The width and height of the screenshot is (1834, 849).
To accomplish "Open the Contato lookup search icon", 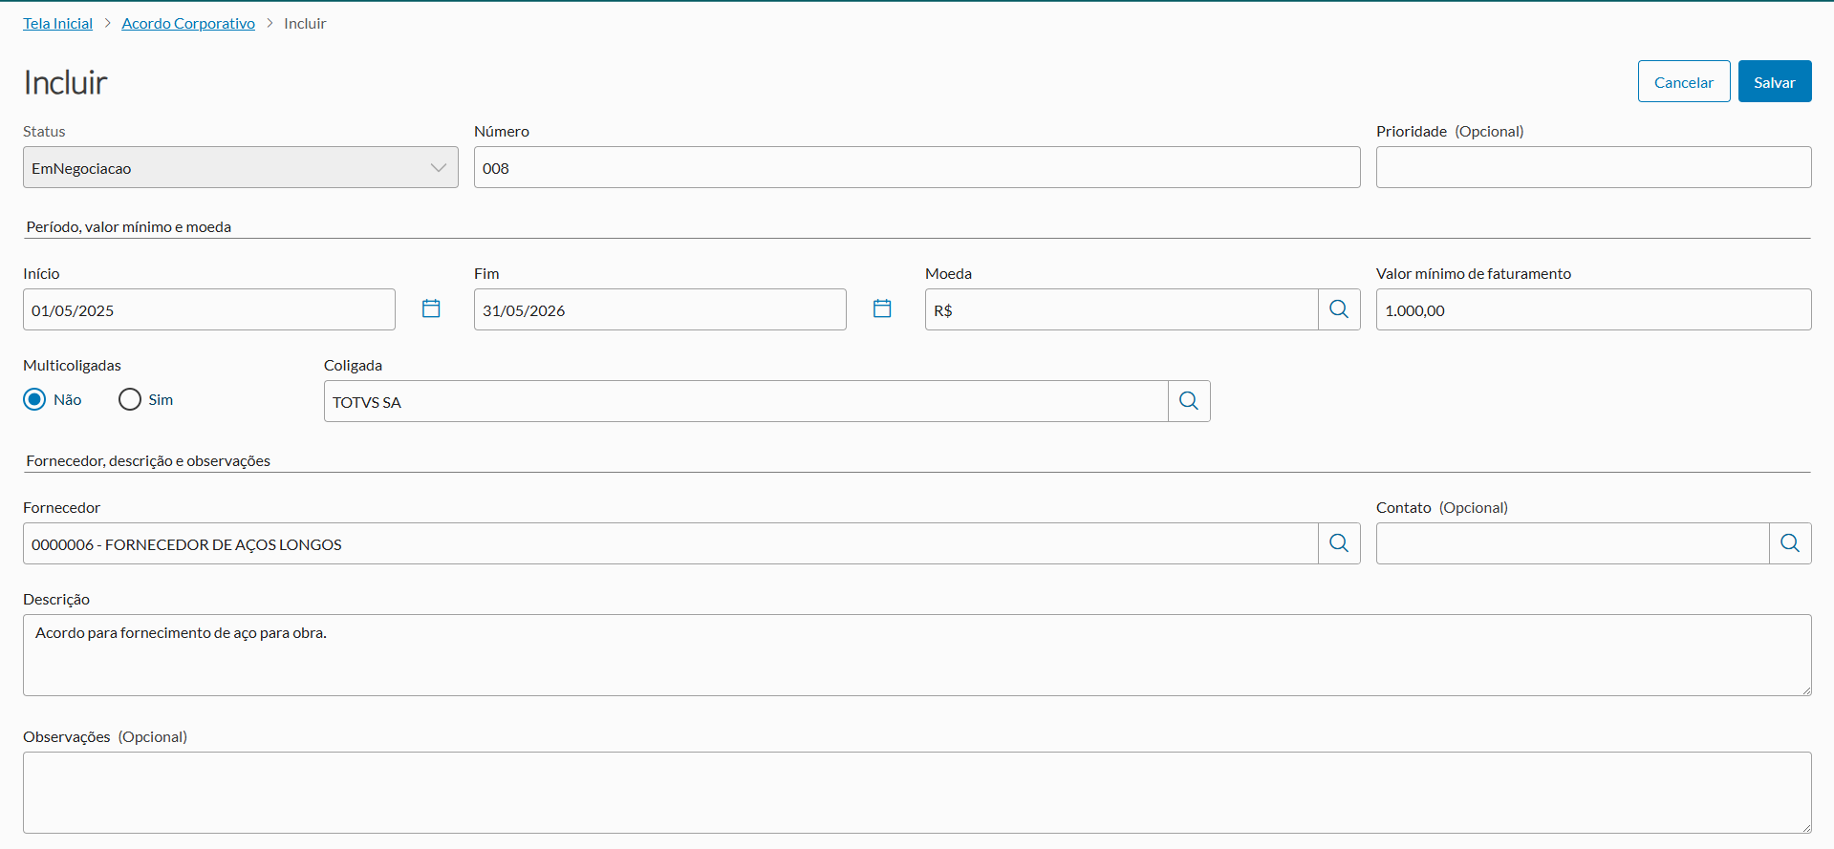I will tap(1790, 543).
